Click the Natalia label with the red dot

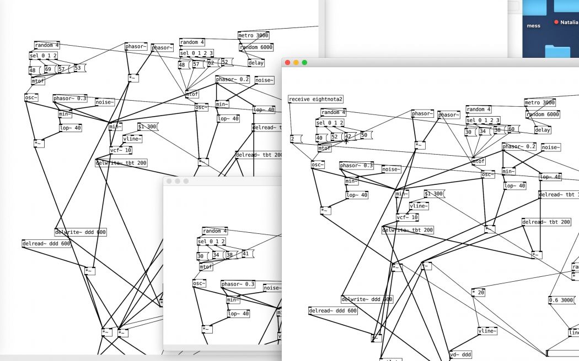[x=566, y=22]
